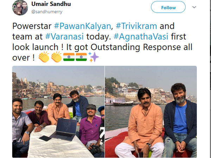
Task: Click the first clapping hands emoji
Action: [44, 57]
